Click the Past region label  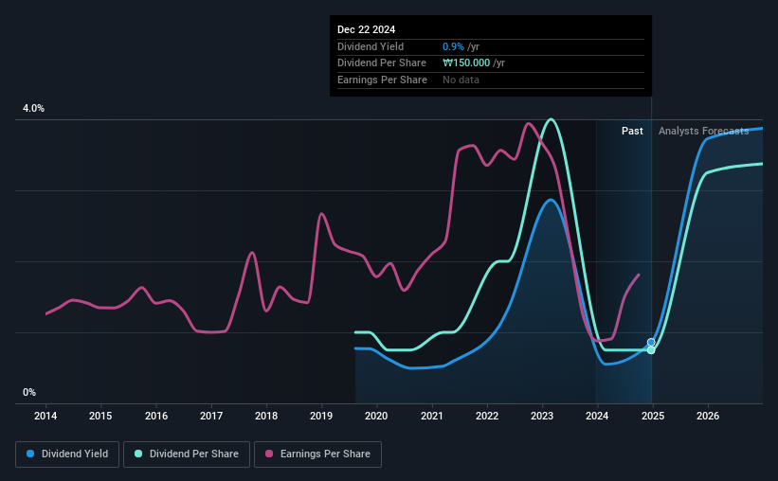(x=632, y=131)
